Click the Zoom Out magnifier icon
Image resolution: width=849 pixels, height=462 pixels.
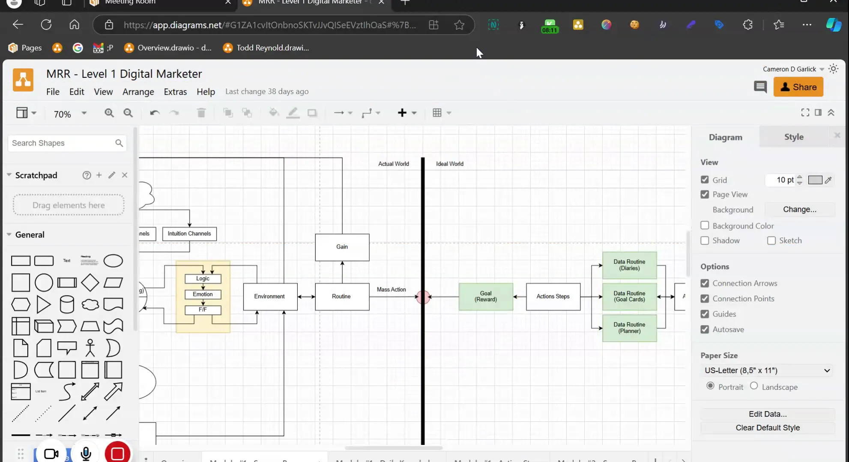[128, 113]
